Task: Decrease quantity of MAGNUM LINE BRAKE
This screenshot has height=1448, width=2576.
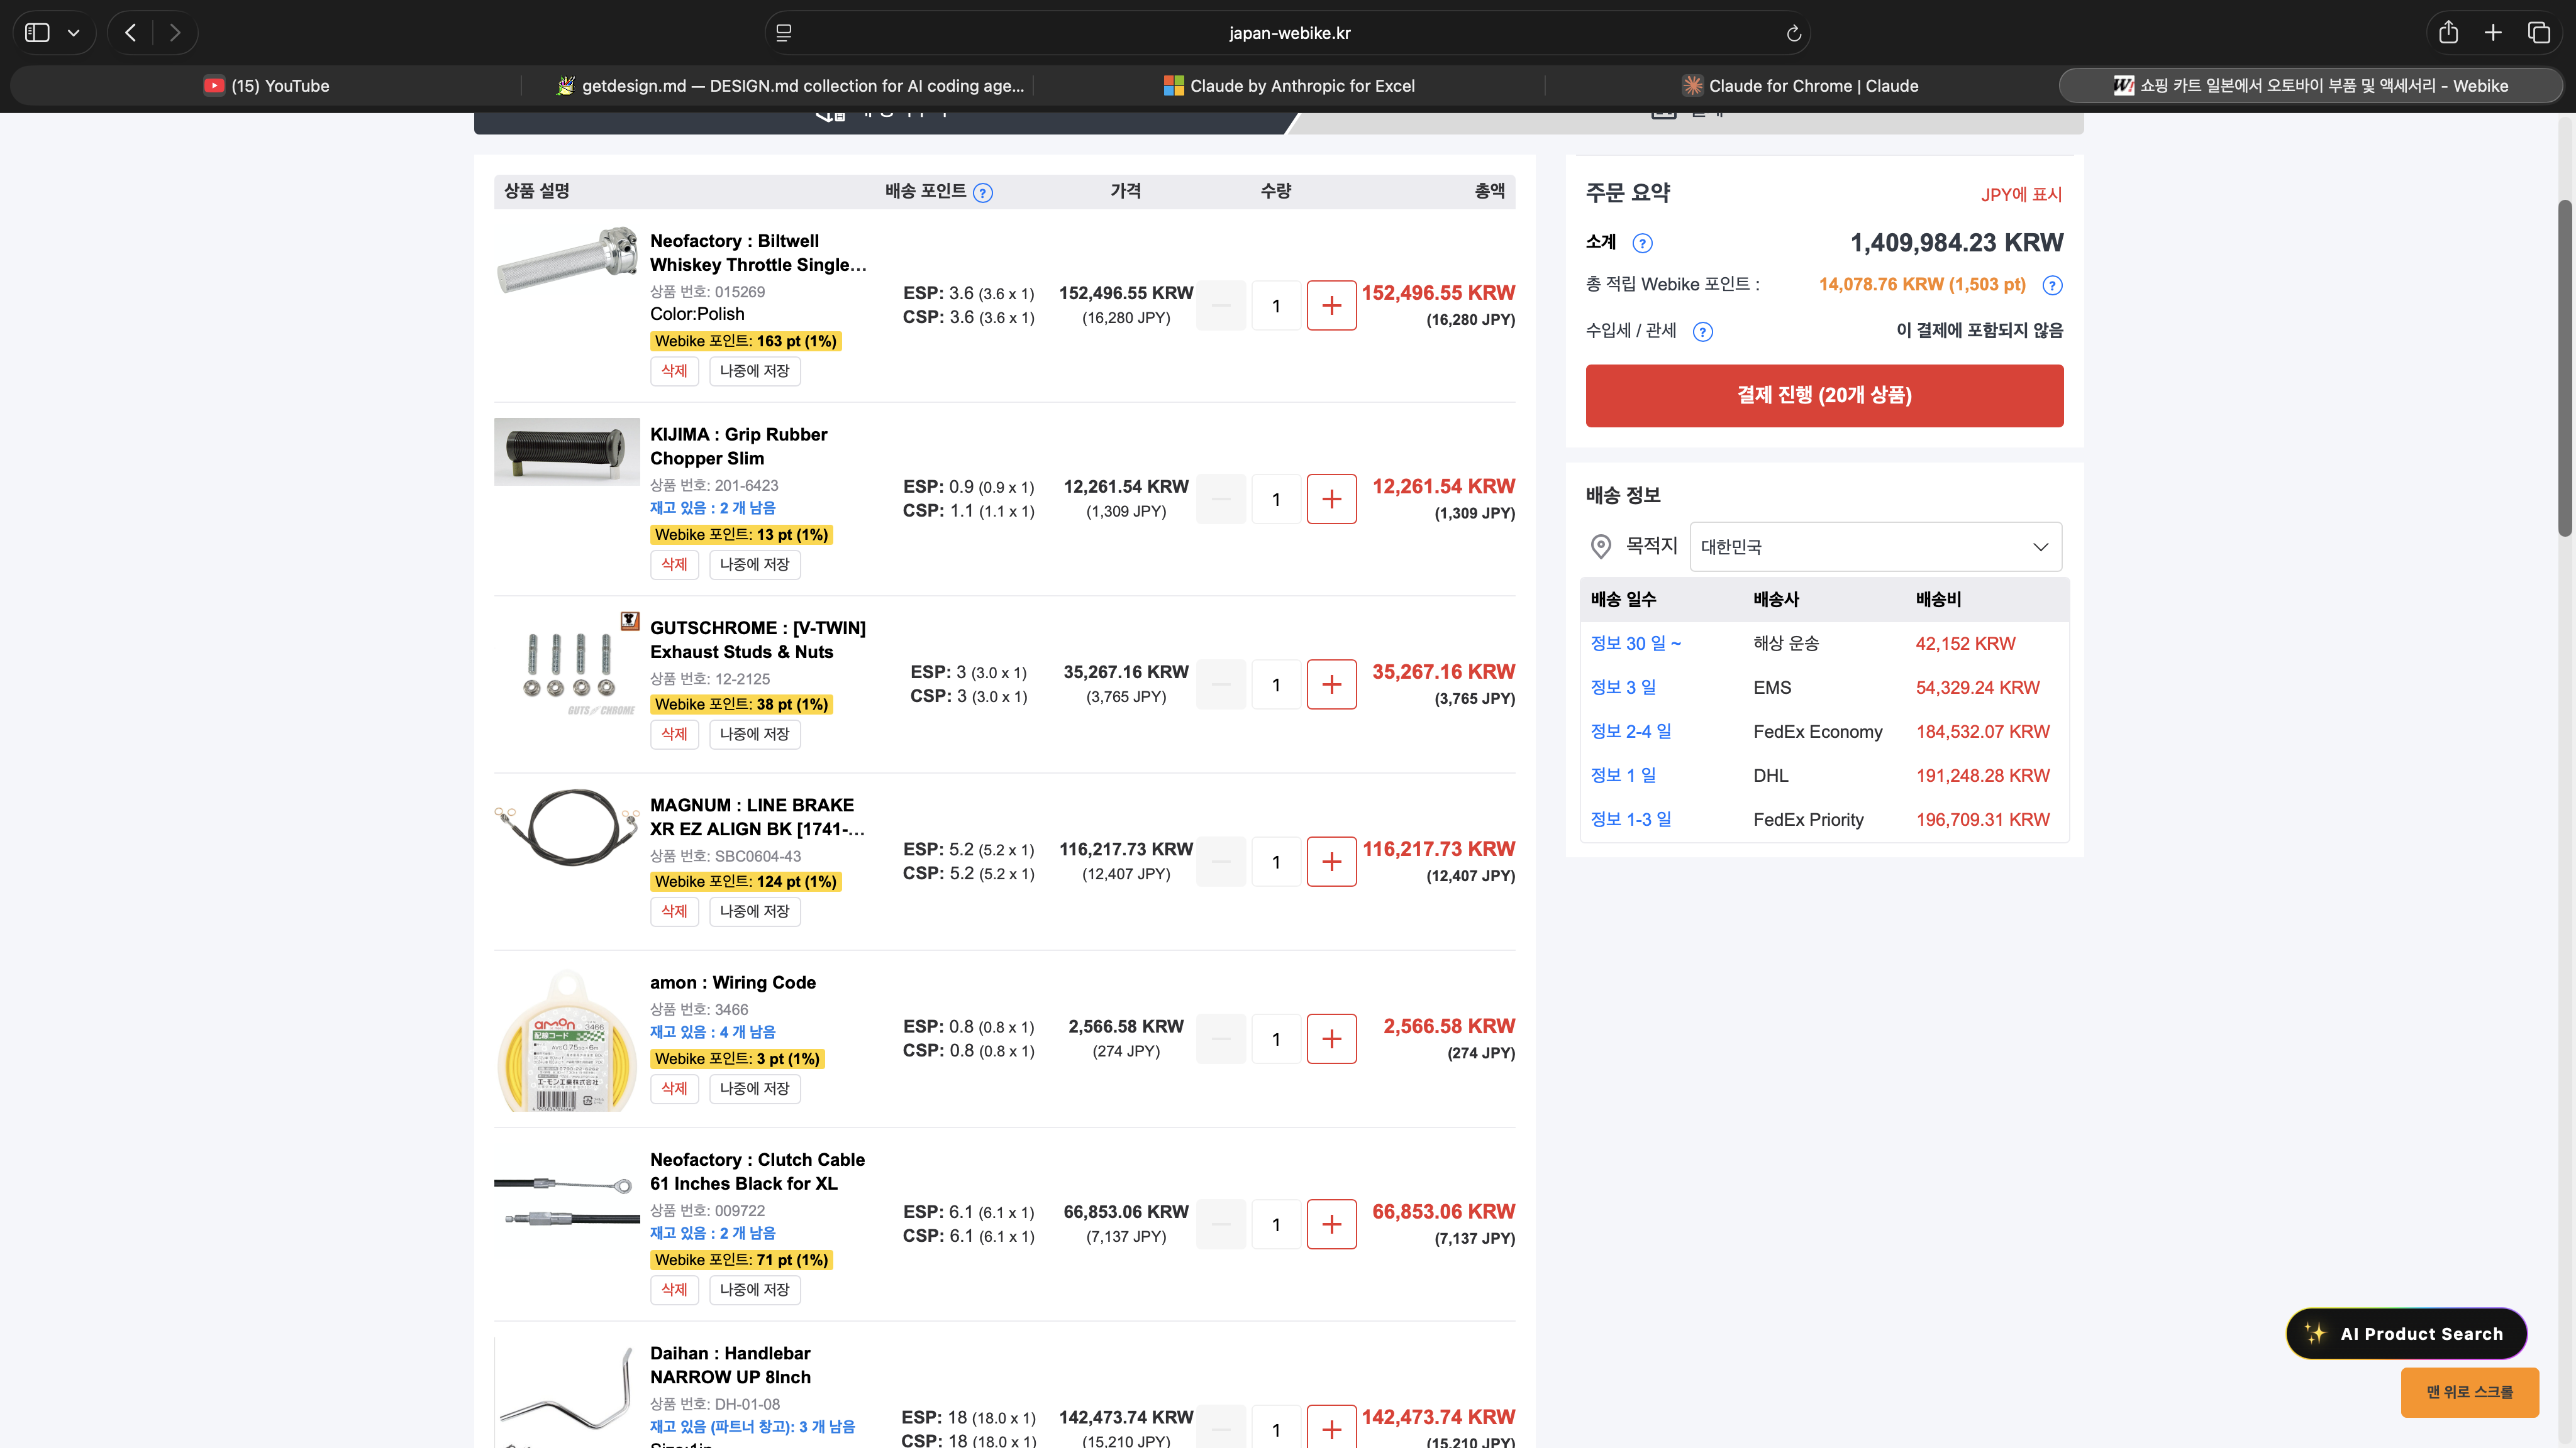Action: click(1221, 862)
